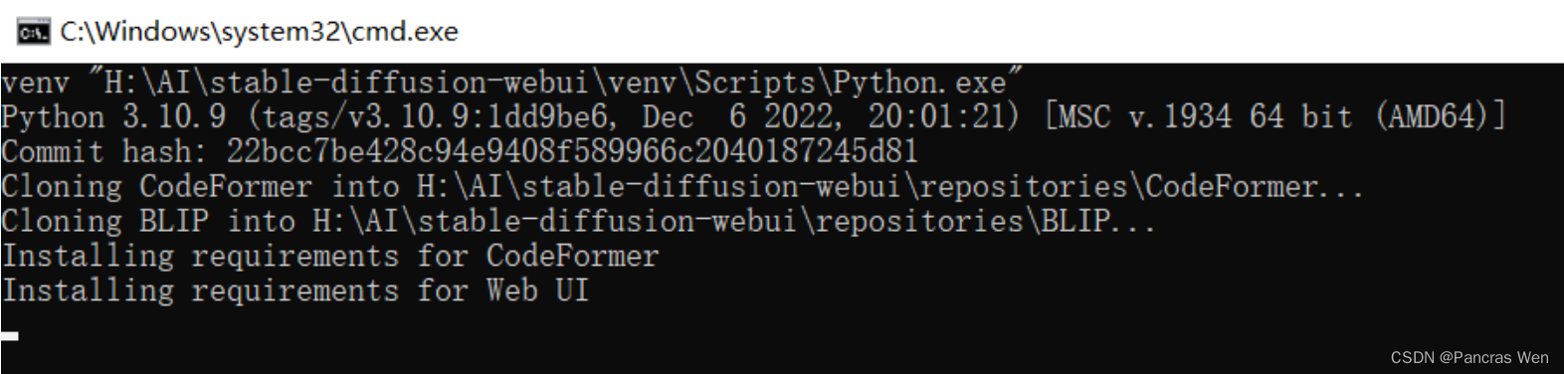
Task: Click the Cloning CodeFormer line
Action: click(683, 186)
